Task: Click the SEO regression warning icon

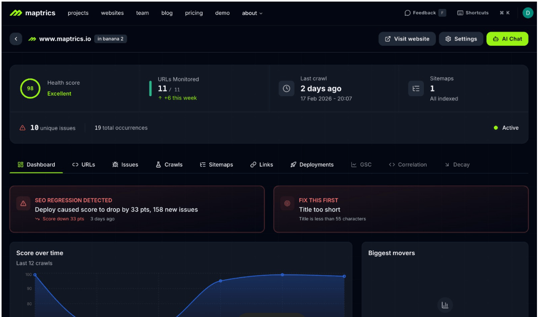Action: 23,203
